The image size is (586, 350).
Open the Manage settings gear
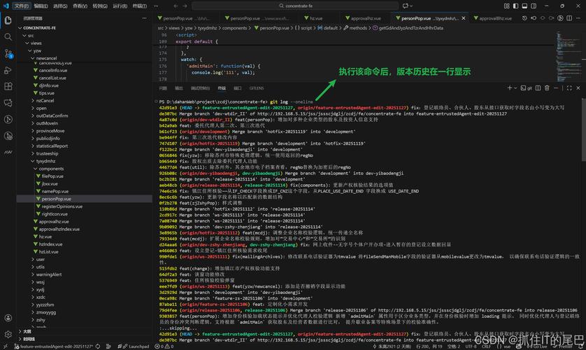[x=8, y=335]
